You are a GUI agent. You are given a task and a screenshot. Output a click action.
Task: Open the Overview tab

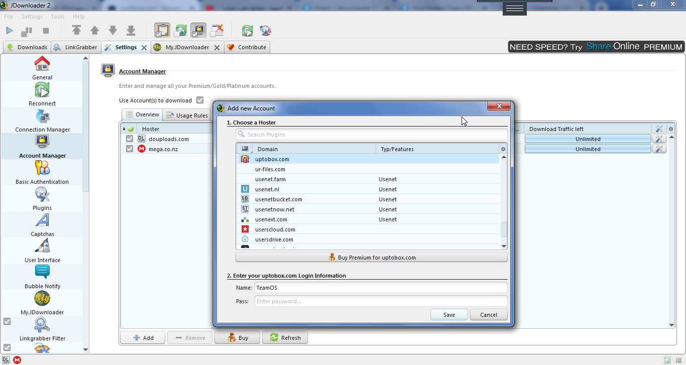[x=143, y=114]
